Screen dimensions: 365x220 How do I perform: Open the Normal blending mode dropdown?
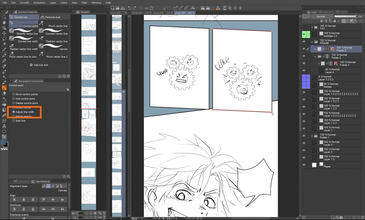[x=322, y=16]
